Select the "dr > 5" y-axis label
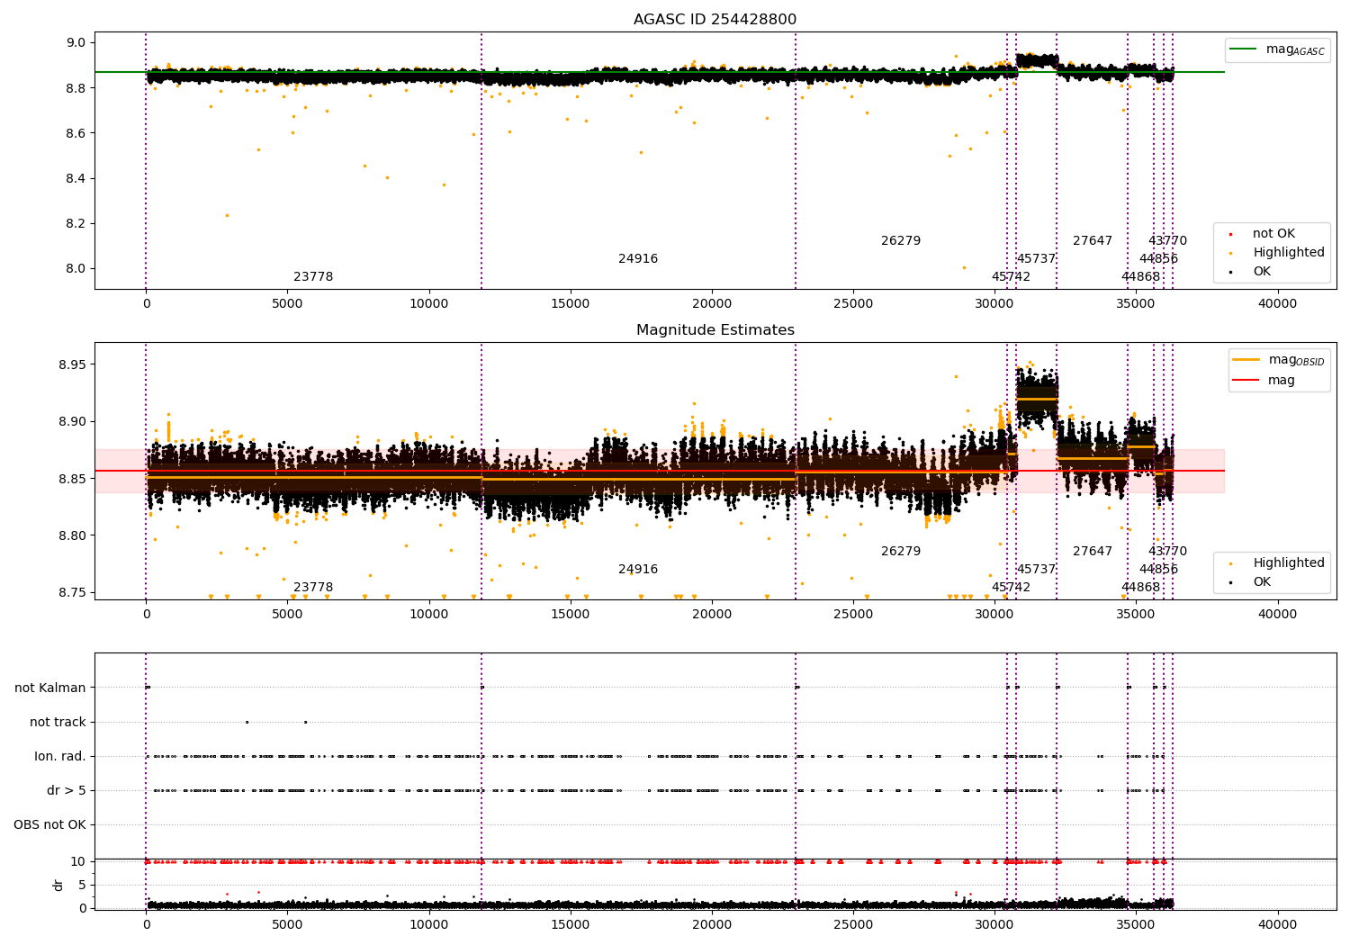Image resolution: width=1350 pixels, height=945 pixels. coord(67,791)
